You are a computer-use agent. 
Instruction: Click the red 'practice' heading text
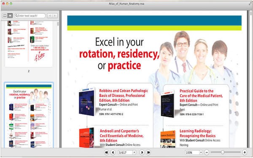coord(124,66)
